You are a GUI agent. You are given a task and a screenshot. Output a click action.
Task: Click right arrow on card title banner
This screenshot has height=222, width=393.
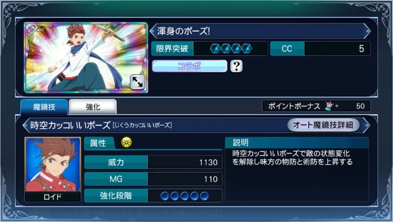click(x=367, y=31)
